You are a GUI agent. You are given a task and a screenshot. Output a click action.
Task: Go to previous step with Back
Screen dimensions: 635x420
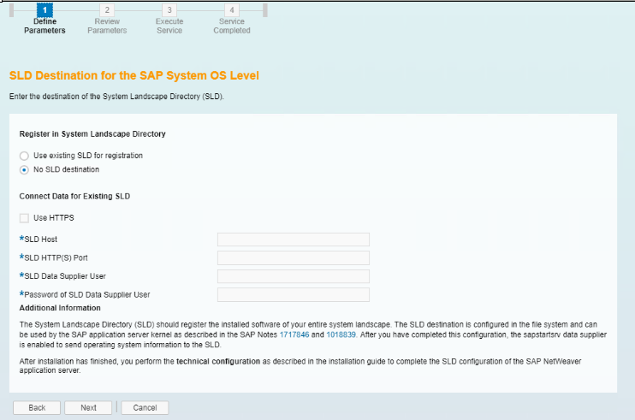37,408
